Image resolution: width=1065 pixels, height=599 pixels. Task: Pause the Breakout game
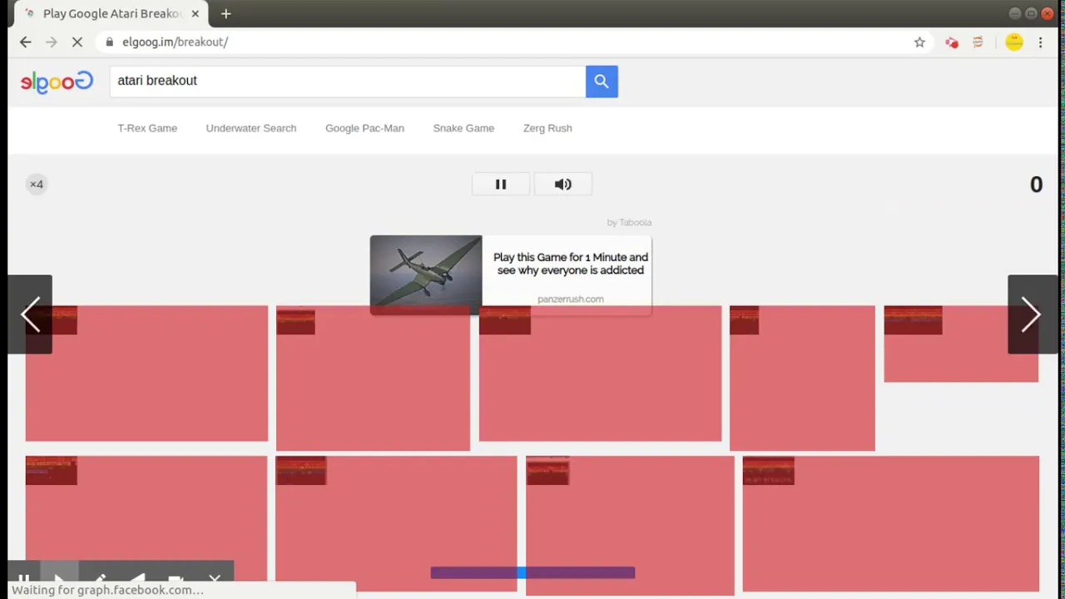(501, 185)
